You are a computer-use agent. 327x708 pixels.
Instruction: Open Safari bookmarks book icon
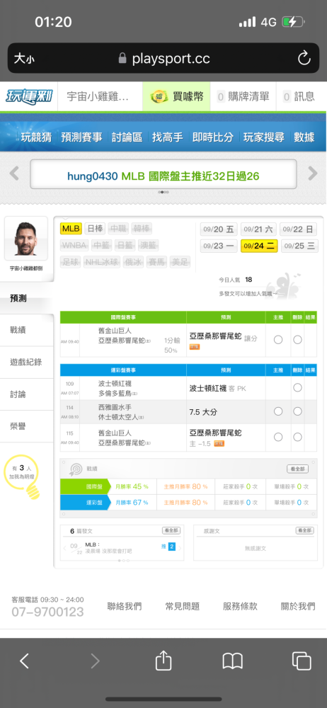point(233,661)
